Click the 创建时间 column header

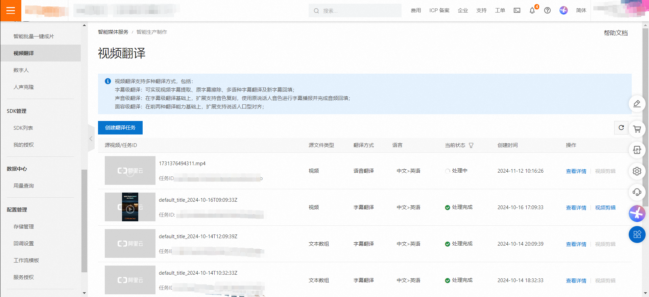(x=507, y=145)
